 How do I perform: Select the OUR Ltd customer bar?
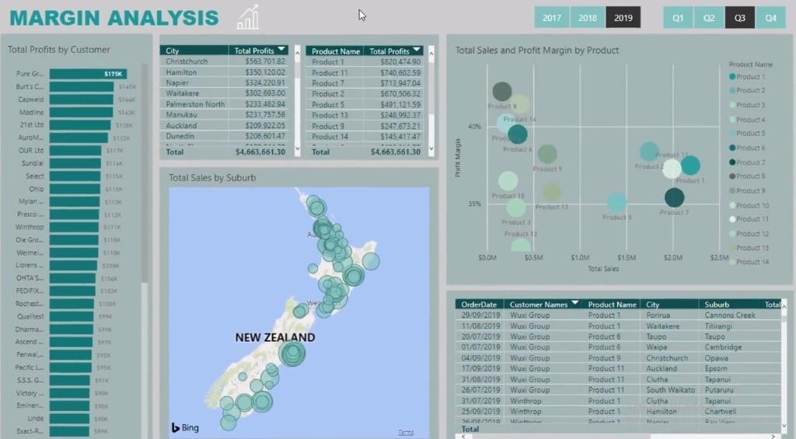tap(75, 151)
